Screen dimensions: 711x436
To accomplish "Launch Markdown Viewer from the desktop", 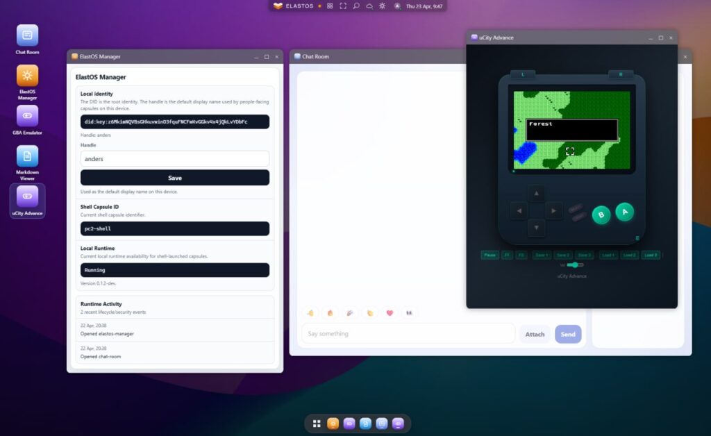I will click(x=27, y=156).
